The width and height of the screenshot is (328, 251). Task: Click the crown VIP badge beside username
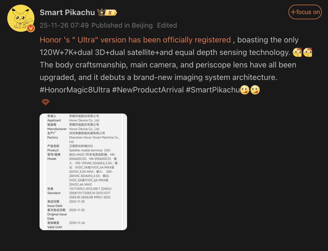[101, 12]
